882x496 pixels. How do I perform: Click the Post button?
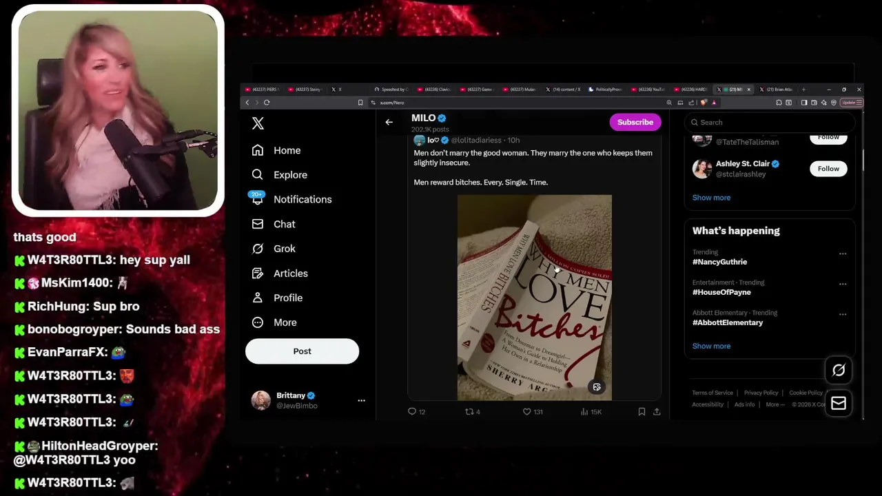pyautogui.click(x=302, y=351)
